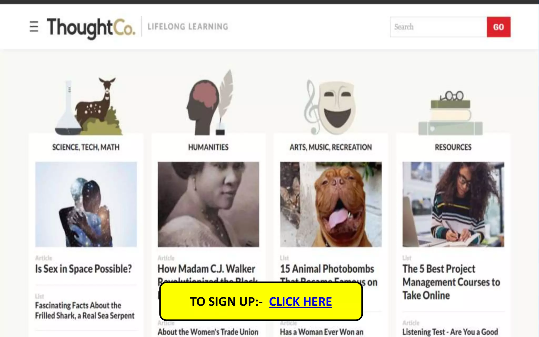Open the Arts, Music, Recreation category

tap(331, 147)
